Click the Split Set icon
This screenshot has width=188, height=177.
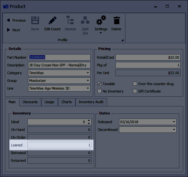coord(85,20)
